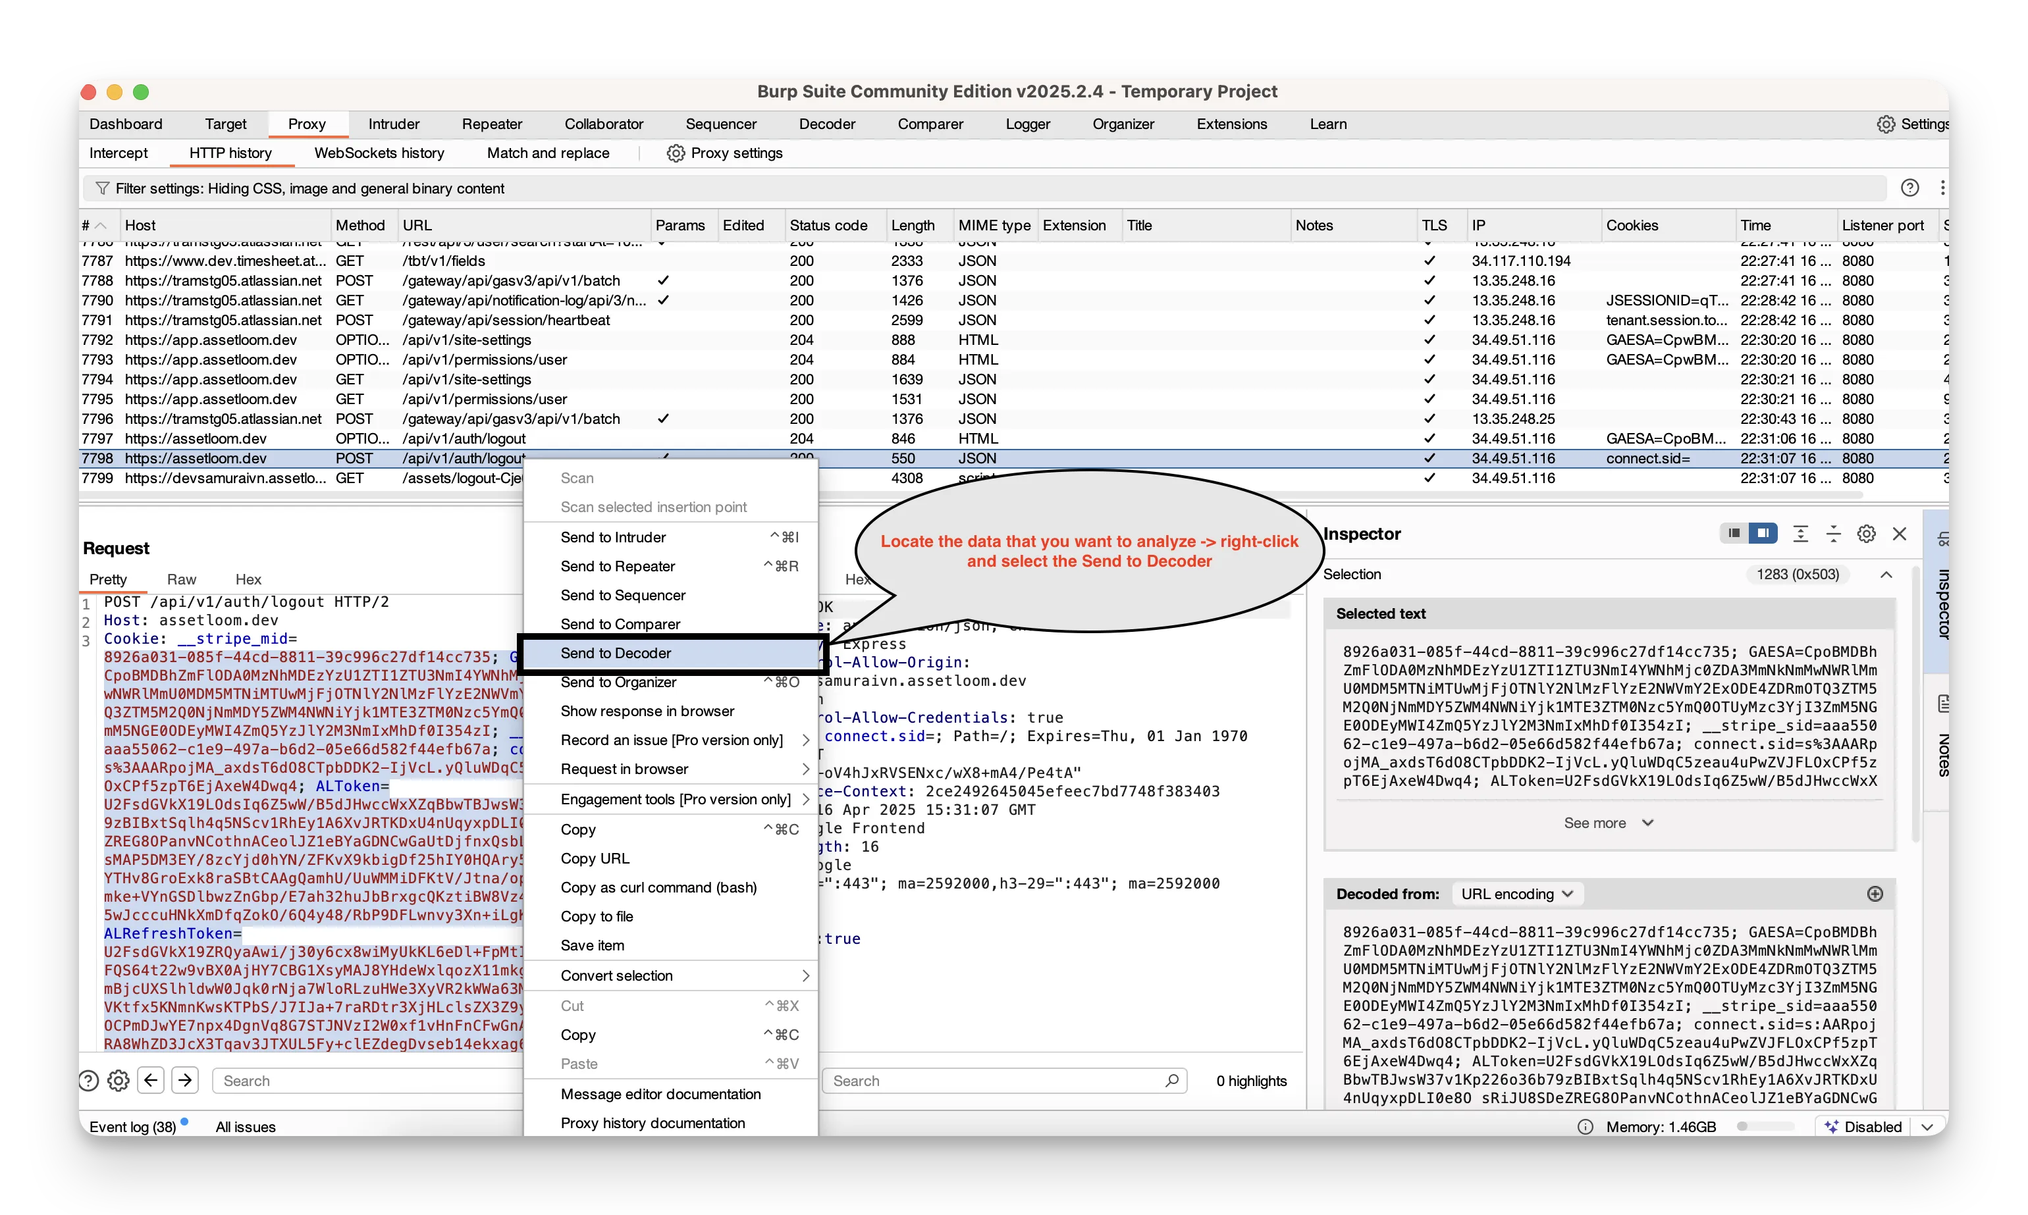Viewport: 2028px width, 1215px height.
Task: Switch Inspector to left-docked layout toggle
Action: [x=1734, y=534]
